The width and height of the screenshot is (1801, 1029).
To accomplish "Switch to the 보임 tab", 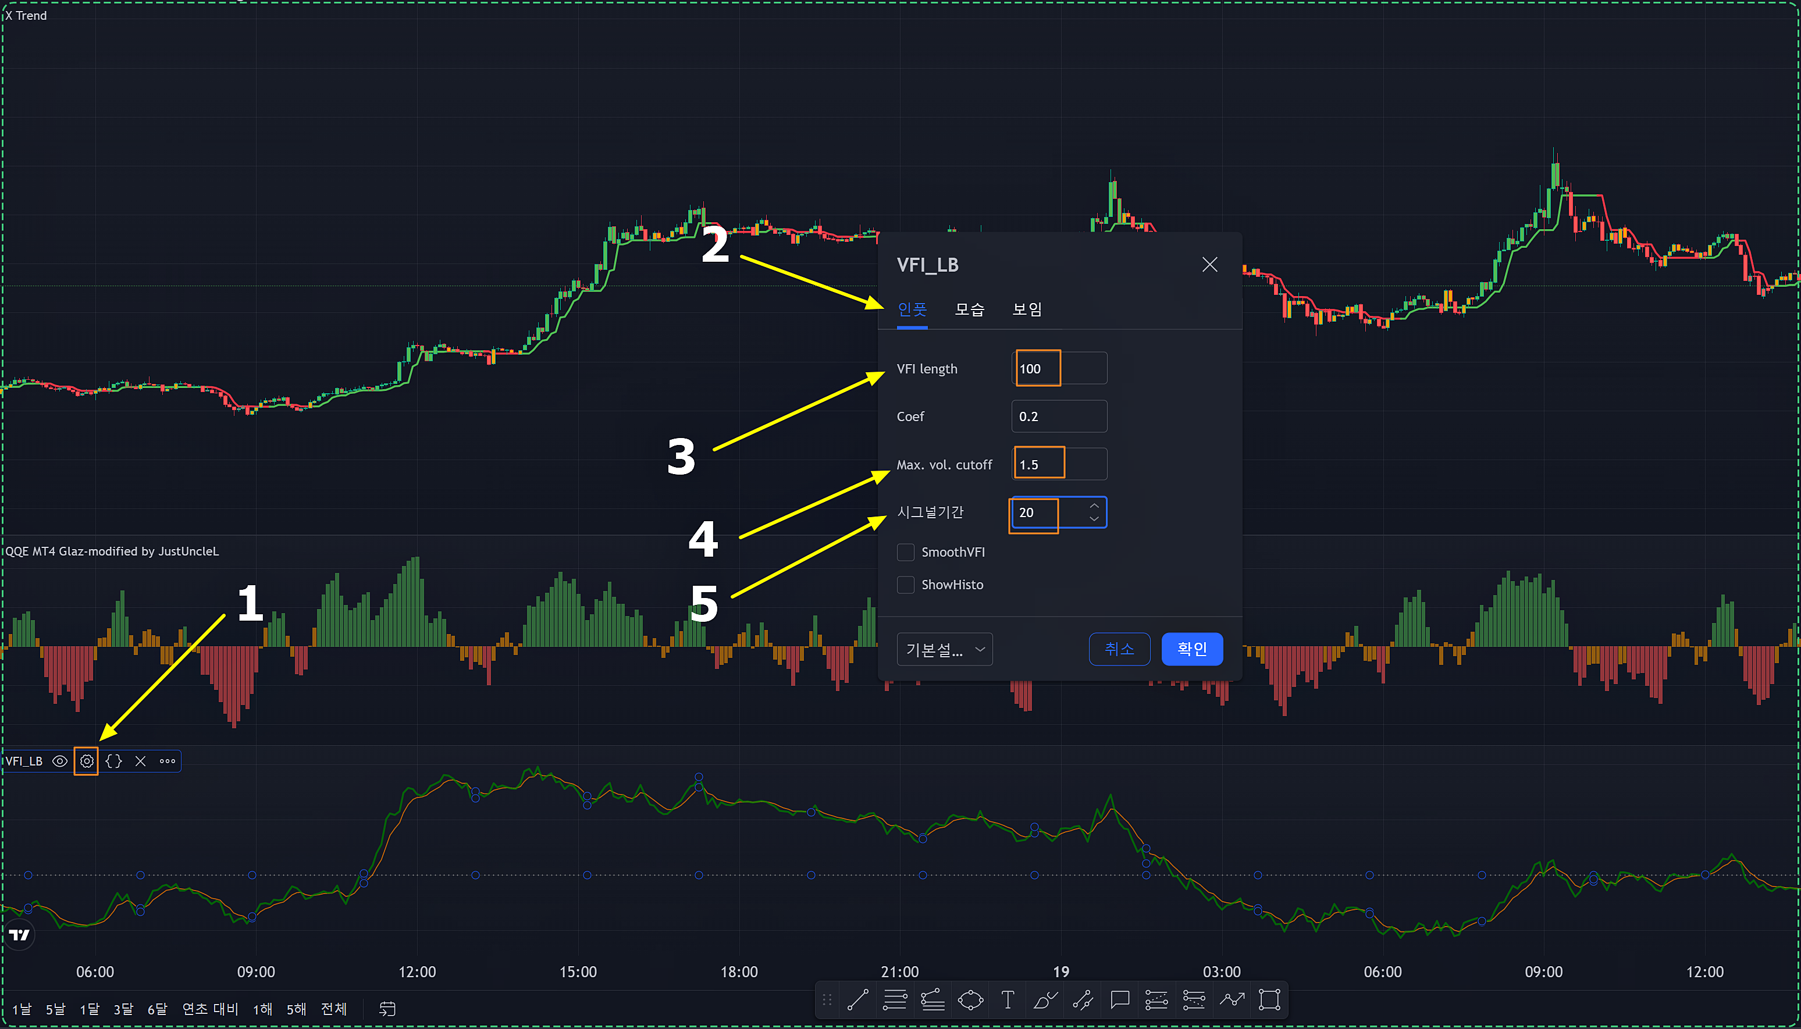I will [x=1027, y=309].
